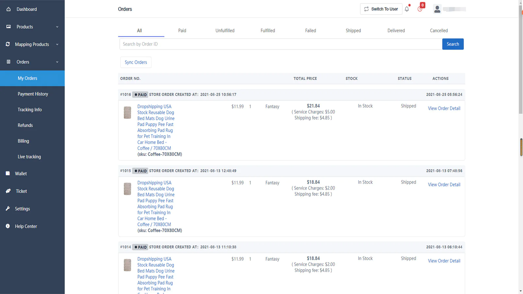
Task: Click product thumbnail of order #1015
Action: 127,189
